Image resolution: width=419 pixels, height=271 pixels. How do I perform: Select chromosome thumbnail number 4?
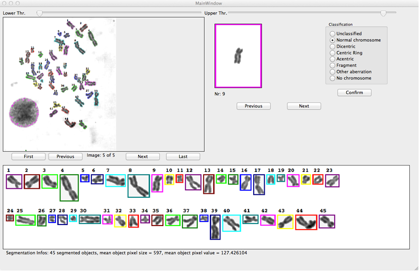(69, 187)
